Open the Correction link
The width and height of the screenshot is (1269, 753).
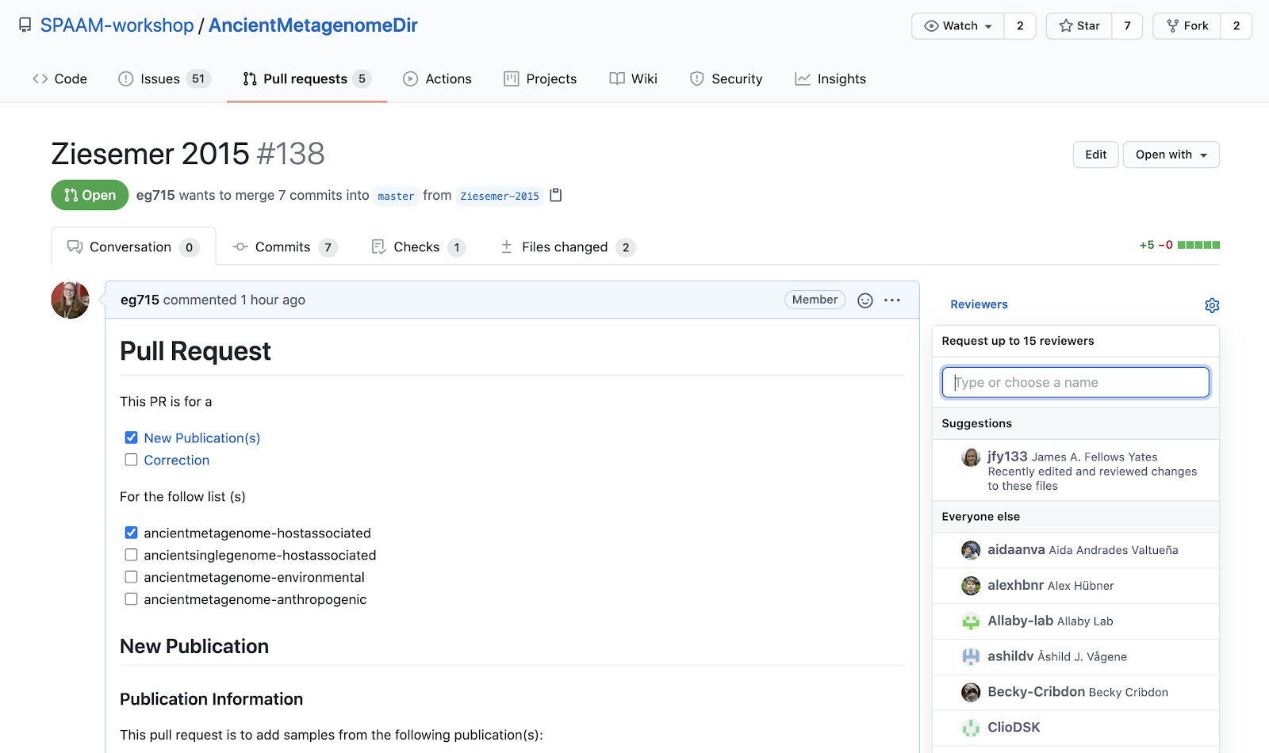click(177, 460)
